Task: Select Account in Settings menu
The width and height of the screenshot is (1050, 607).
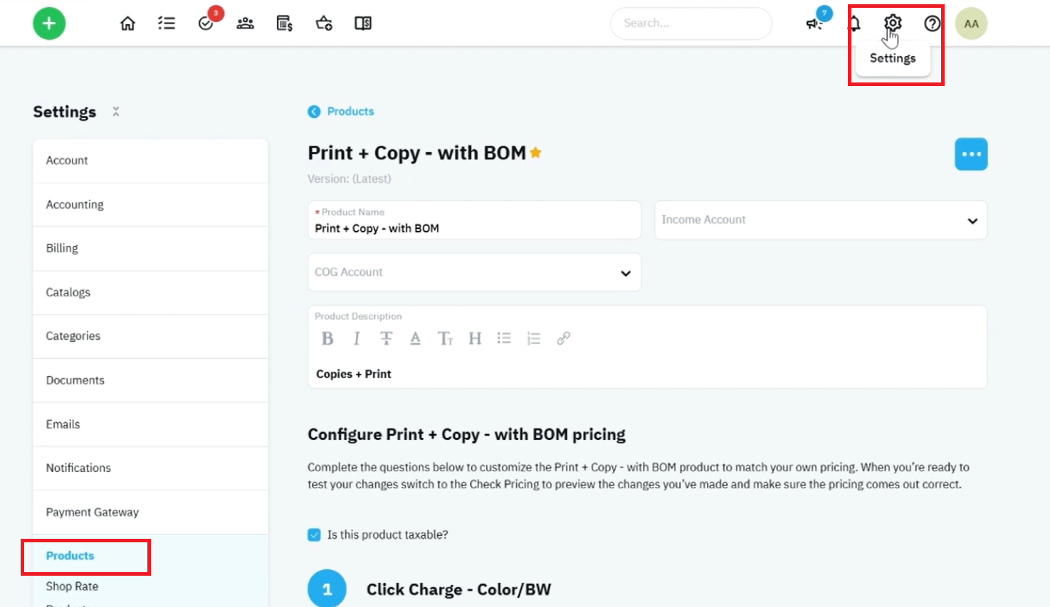Action: click(150, 161)
